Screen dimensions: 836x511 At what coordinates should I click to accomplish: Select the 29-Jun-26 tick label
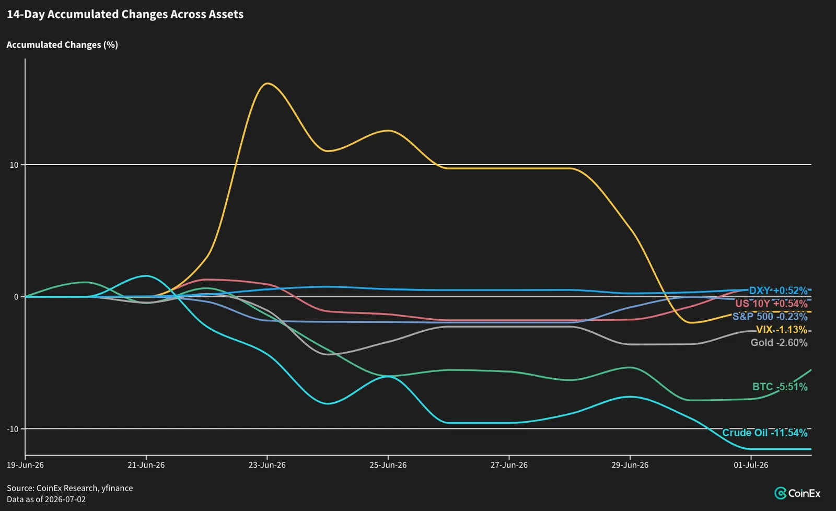[630, 465]
